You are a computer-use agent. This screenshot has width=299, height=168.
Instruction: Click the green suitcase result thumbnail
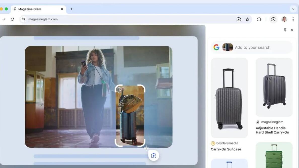(274, 155)
